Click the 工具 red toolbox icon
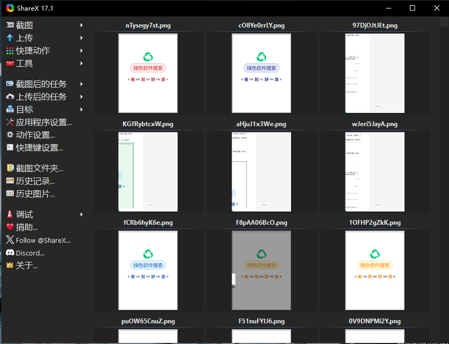 pos(10,63)
